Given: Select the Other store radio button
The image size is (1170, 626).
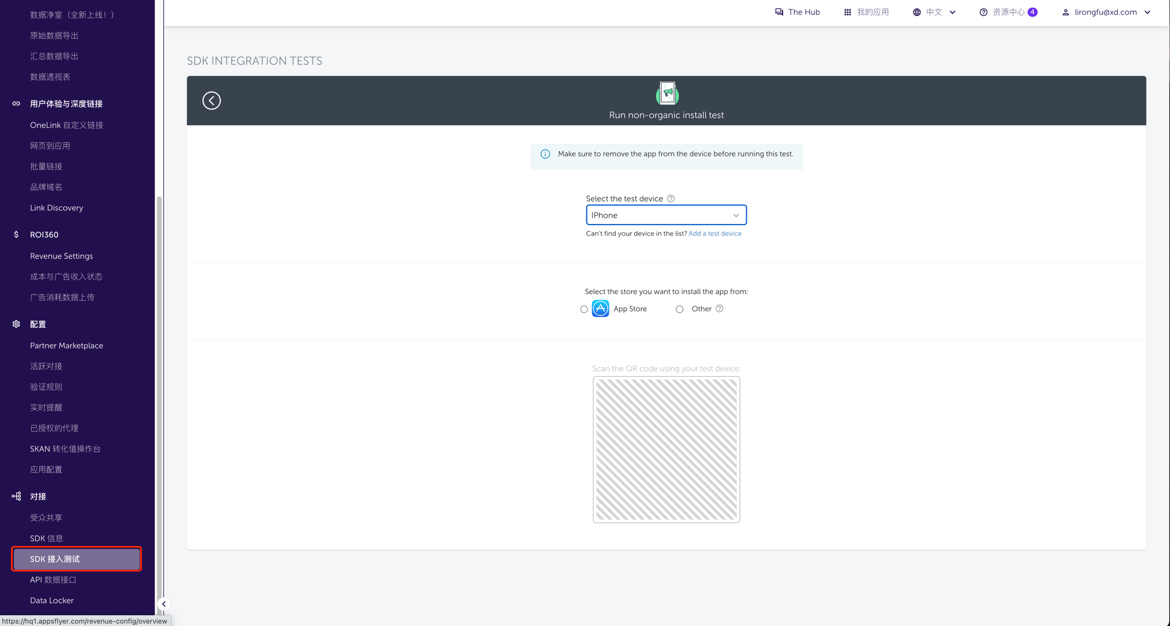Looking at the screenshot, I should point(679,310).
